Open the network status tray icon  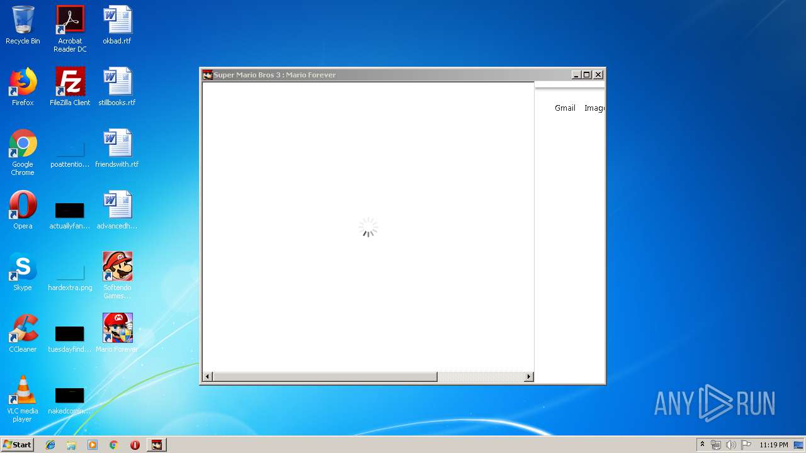pos(716,445)
